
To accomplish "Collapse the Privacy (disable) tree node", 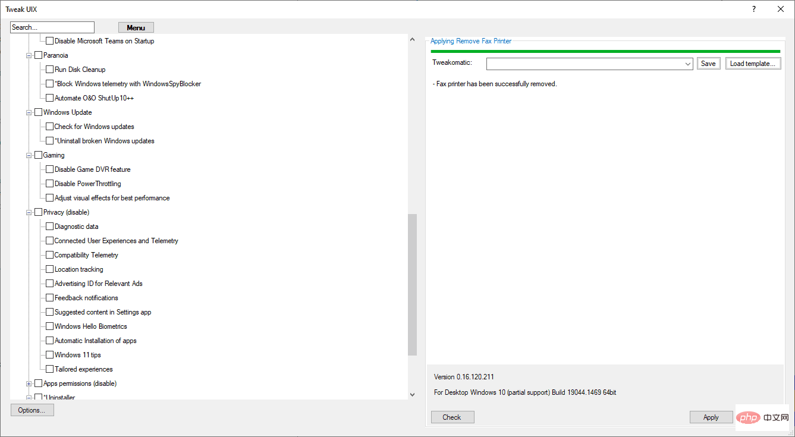I will point(29,212).
